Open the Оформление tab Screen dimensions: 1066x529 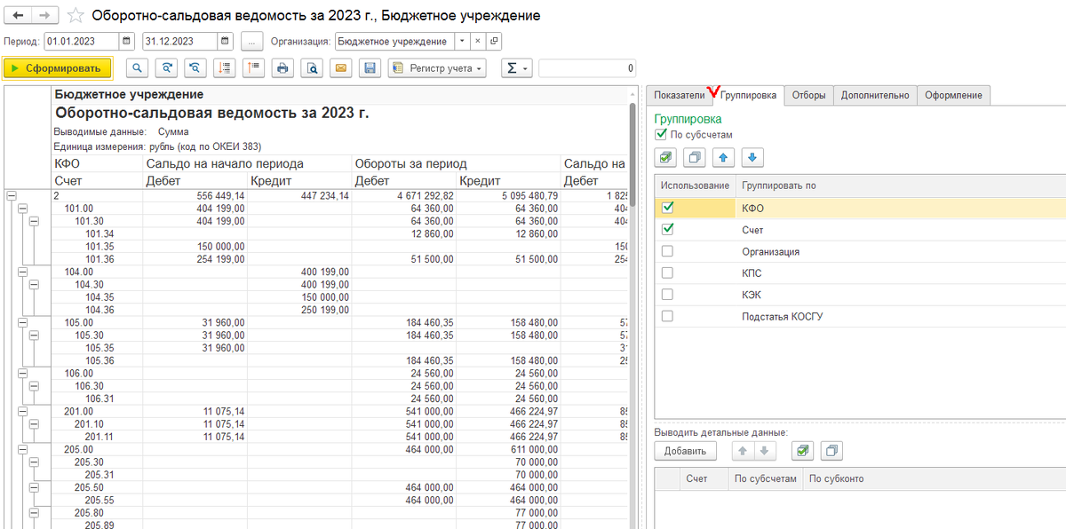tap(953, 95)
